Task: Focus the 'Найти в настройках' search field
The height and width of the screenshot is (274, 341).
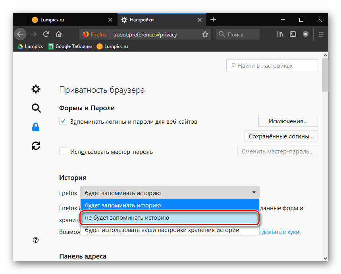Action: coord(272,65)
